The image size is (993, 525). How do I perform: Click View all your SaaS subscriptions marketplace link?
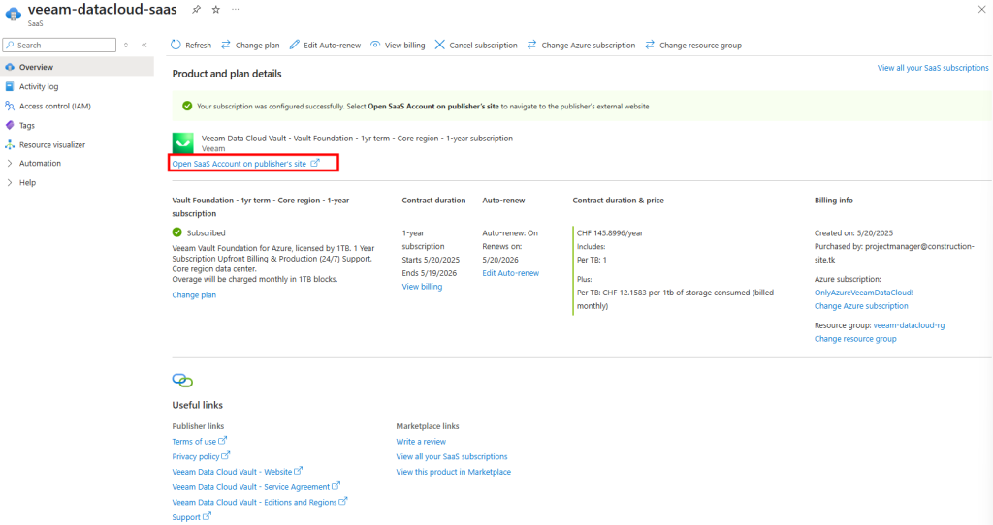click(x=452, y=456)
